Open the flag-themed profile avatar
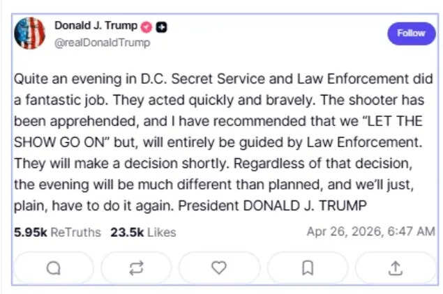The height and width of the screenshot is (294, 443). [x=30, y=33]
